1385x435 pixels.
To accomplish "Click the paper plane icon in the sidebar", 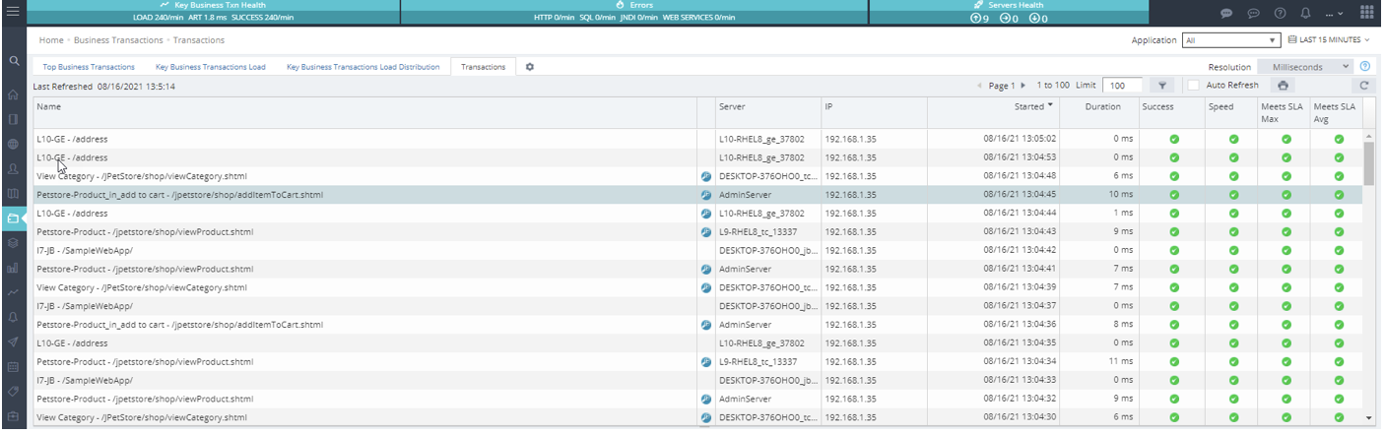I will click(14, 342).
